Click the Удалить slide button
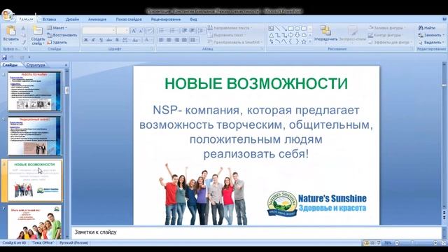The width and height of the screenshot is (448, 252). pyautogui.click(x=57, y=42)
